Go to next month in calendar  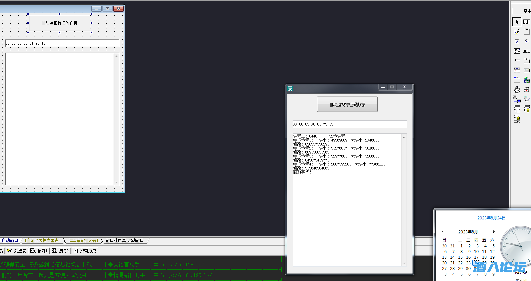tap(494, 232)
